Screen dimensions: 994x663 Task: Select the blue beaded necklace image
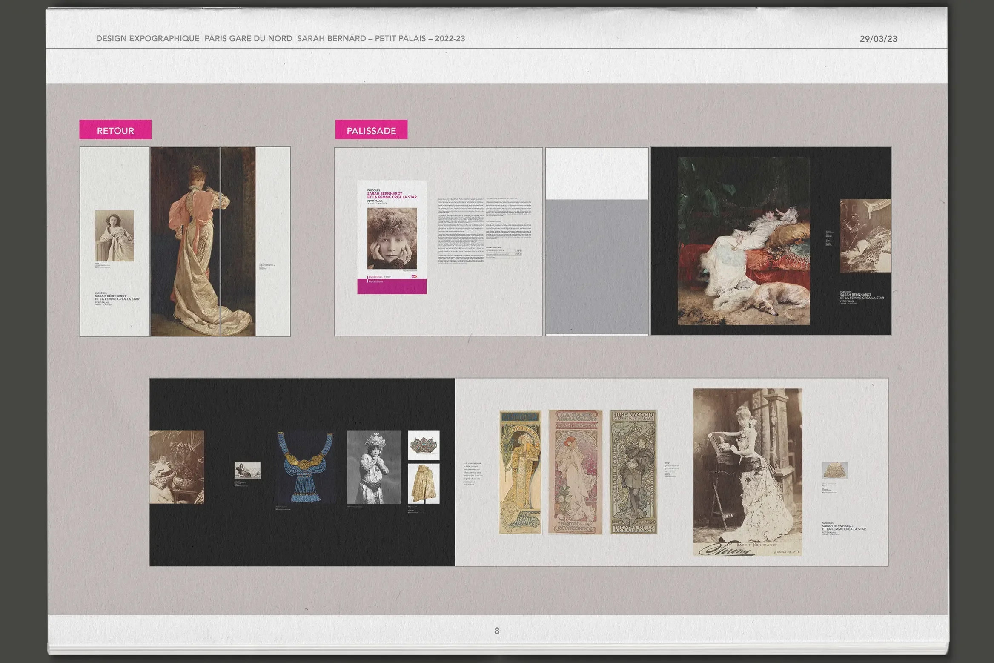coord(305,467)
